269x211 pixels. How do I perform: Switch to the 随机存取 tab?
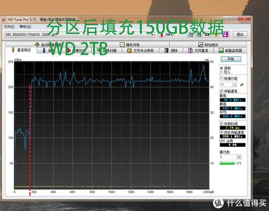[x=130, y=45]
